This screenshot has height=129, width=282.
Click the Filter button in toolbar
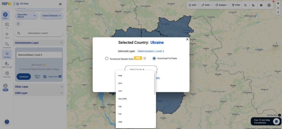tap(236, 5)
